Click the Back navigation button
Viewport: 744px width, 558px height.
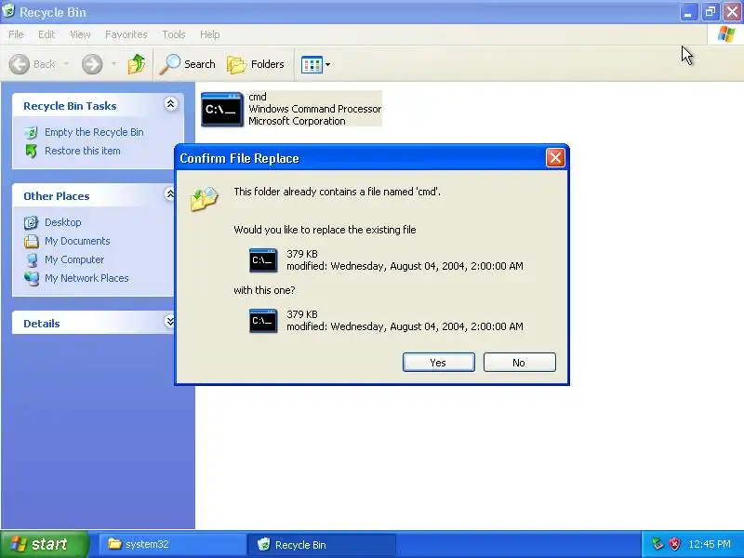[x=33, y=64]
